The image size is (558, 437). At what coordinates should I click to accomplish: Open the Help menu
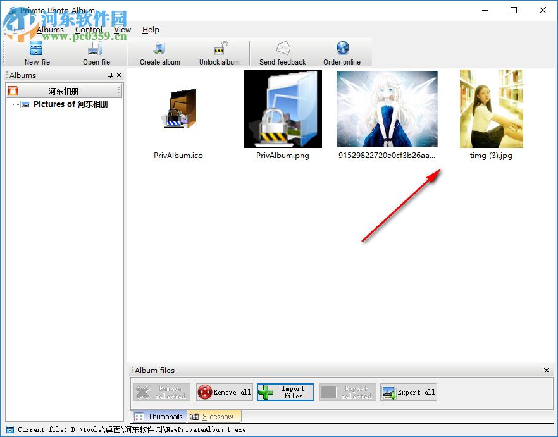pos(151,30)
